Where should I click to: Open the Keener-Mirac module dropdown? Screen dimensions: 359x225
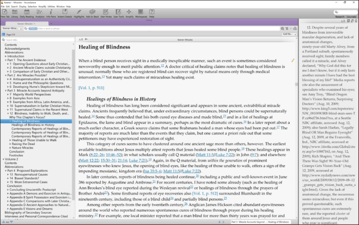coord(12,29)
